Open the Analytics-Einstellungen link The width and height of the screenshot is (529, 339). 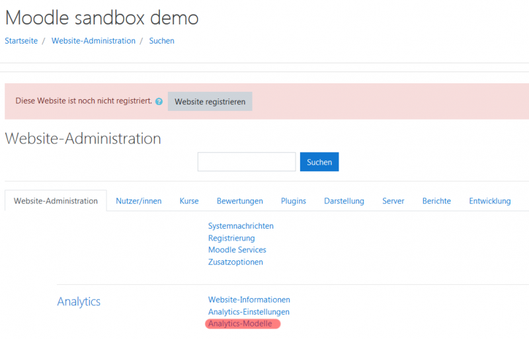[x=249, y=312]
